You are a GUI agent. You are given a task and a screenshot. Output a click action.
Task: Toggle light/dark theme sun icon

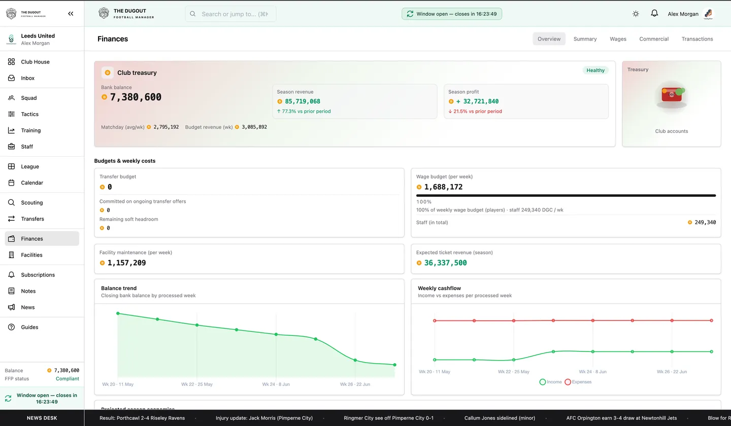pyautogui.click(x=636, y=14)
